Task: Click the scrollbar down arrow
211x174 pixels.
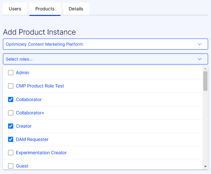Action: [x=205, y=167]
